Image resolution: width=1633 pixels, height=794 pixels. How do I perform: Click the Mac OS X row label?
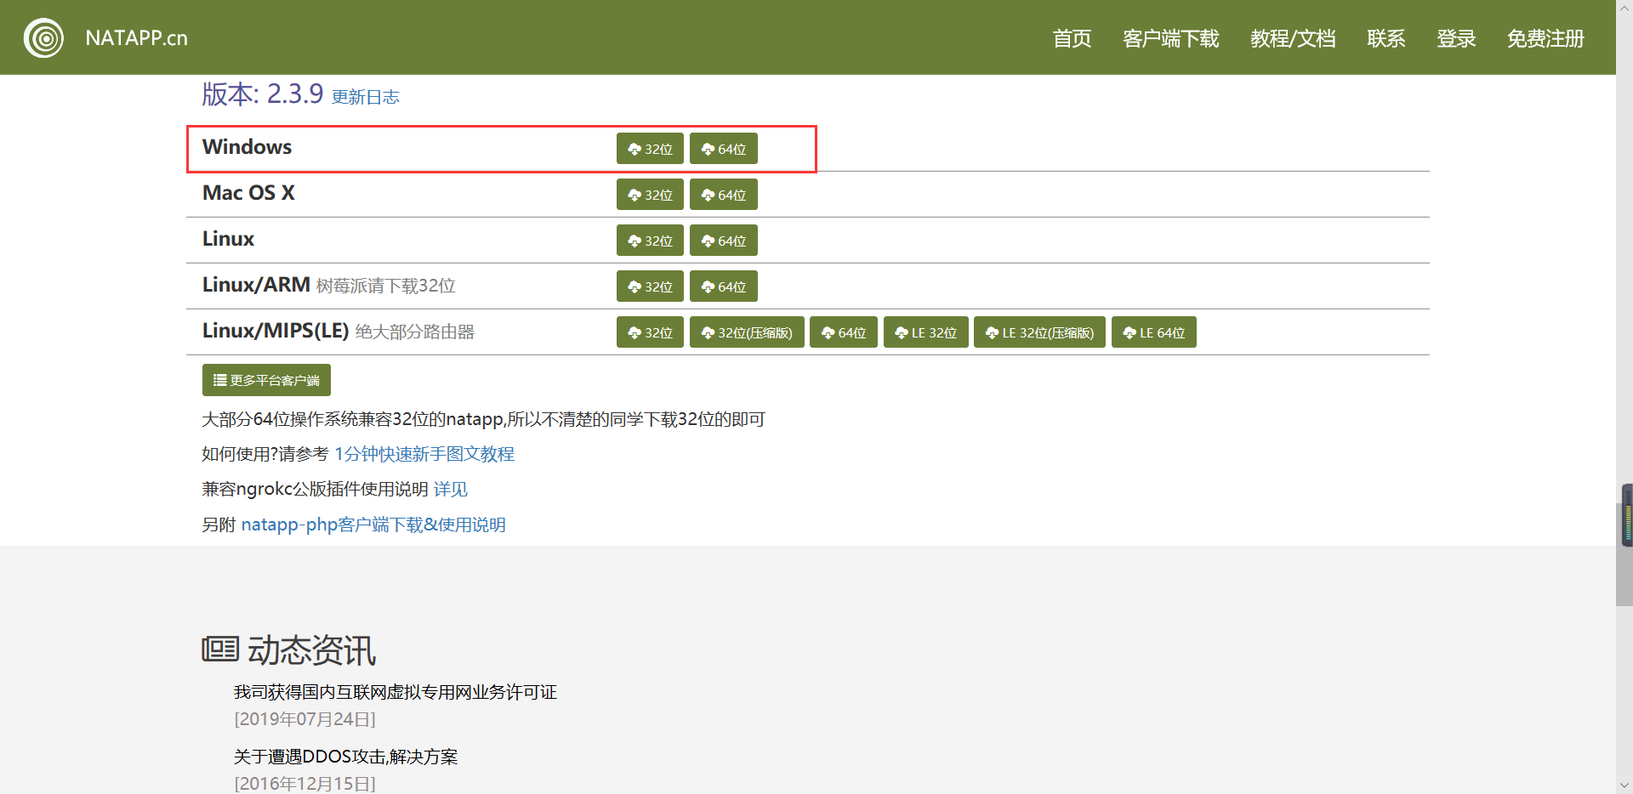click(x=248, y=193)
